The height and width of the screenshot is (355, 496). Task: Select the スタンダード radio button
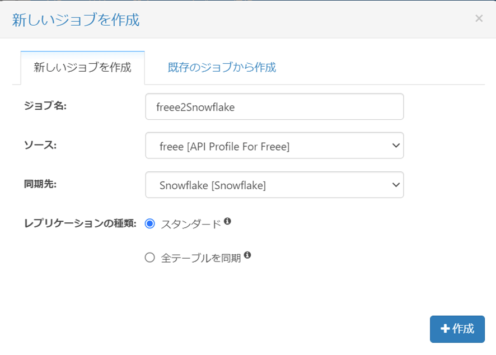coord(149,224)
